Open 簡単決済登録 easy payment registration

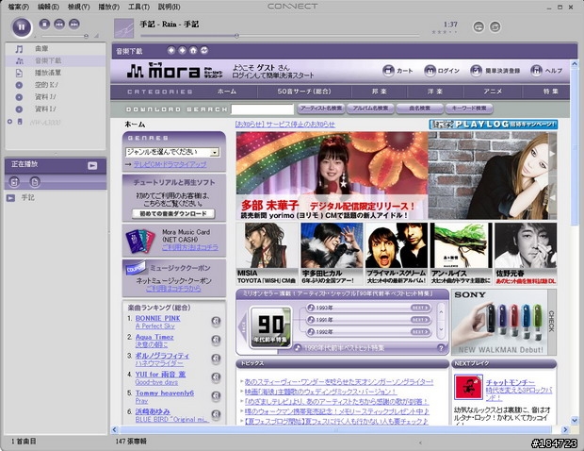495,70
